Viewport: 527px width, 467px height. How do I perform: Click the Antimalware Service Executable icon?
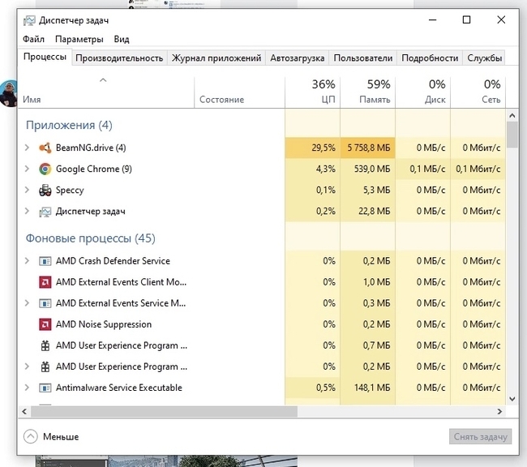point(45,388)
